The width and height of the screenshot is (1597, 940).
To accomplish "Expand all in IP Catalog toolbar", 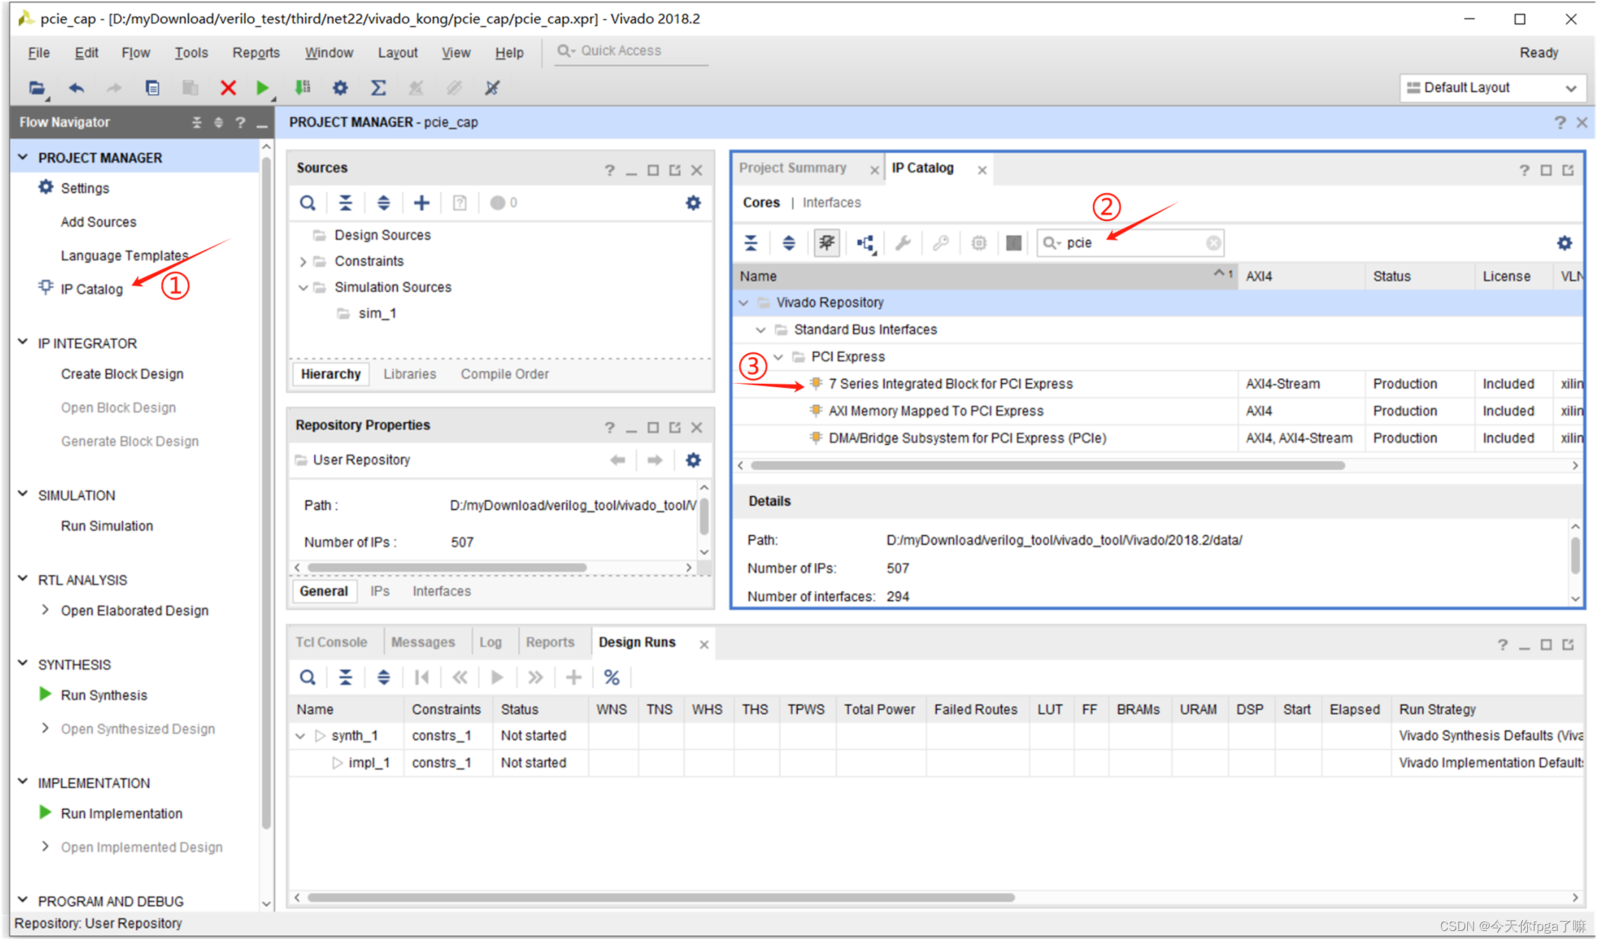I will pyautogui.click(x=789, y=243).
